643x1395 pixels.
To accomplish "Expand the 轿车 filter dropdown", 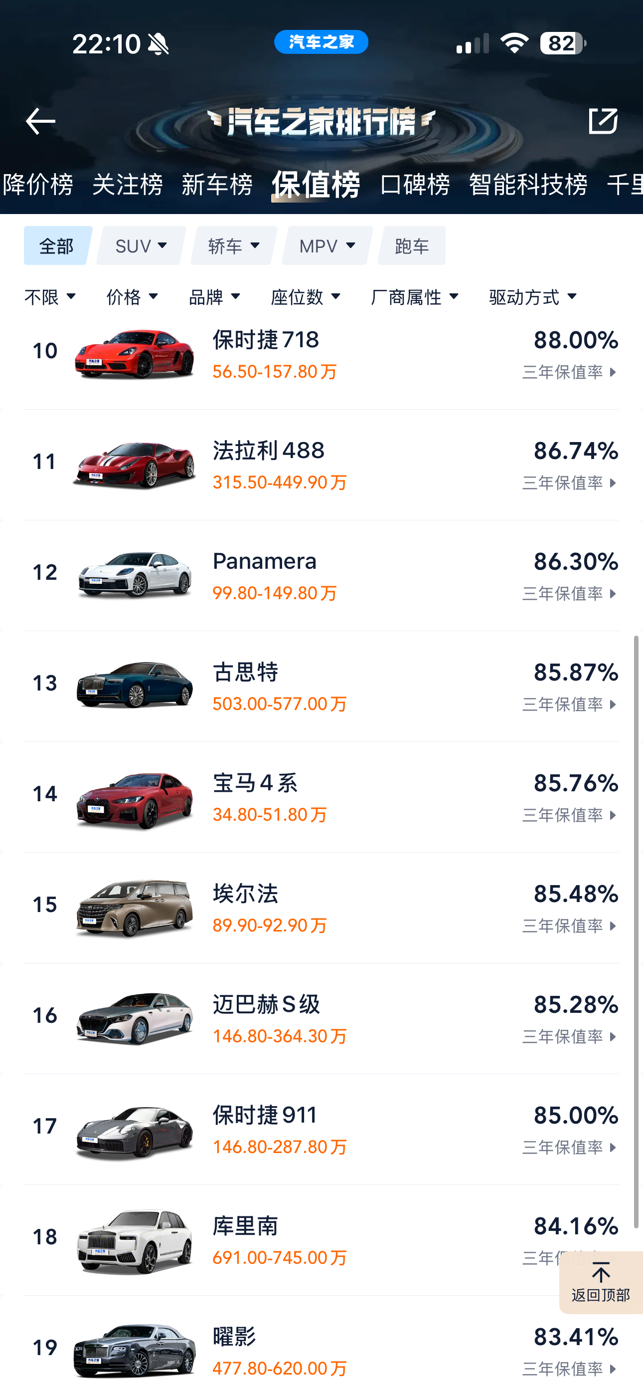I will click(x=234, y=246).
